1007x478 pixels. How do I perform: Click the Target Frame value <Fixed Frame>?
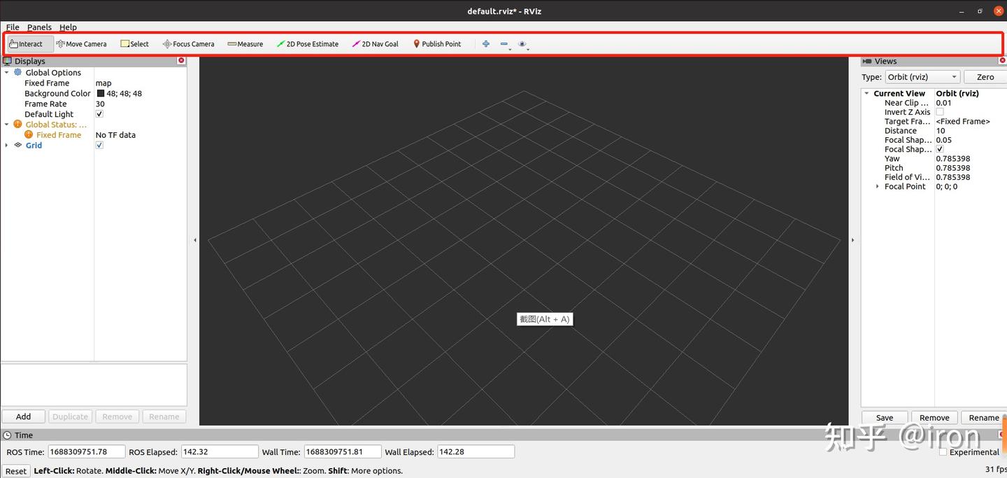pyautogui.click(x=963, y=121)
